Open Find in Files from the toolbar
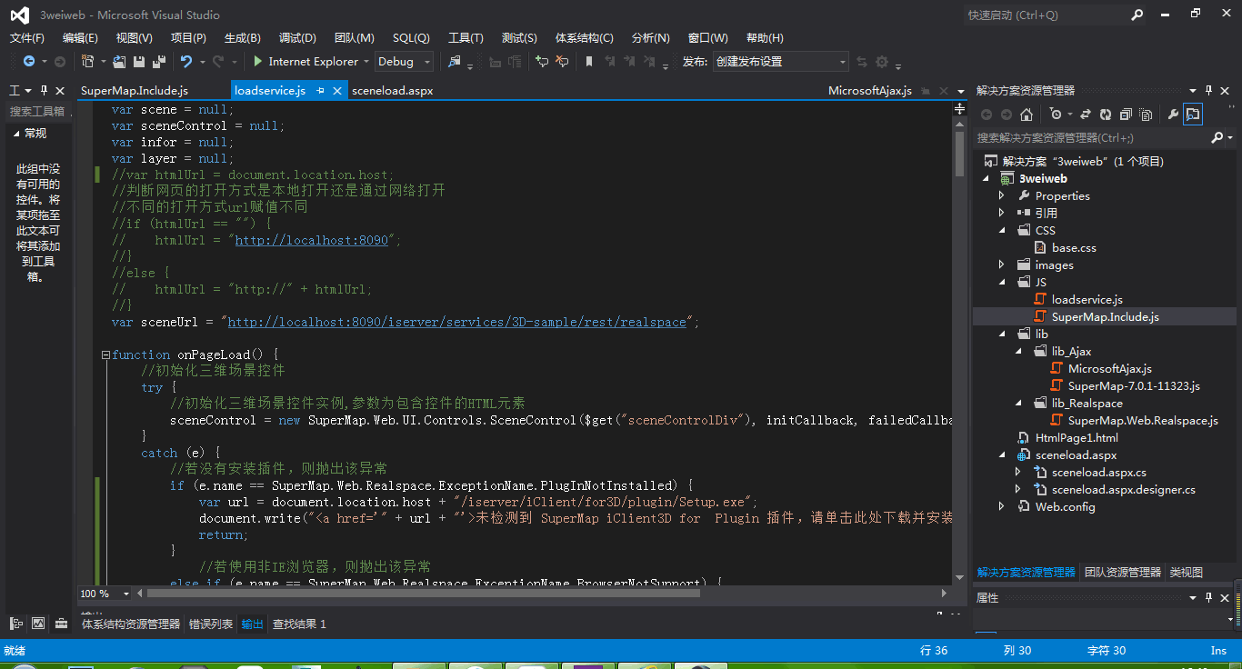The image size is (1242, 669). point(456,62)
